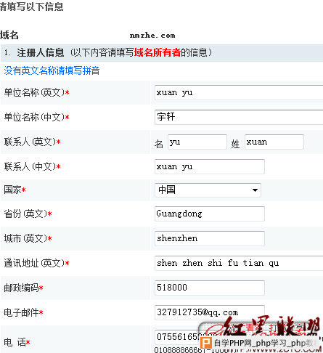Click the English organization name field 'xuan yu'
The height and width of the screenshot is (353, 323).
coord(239,92)
